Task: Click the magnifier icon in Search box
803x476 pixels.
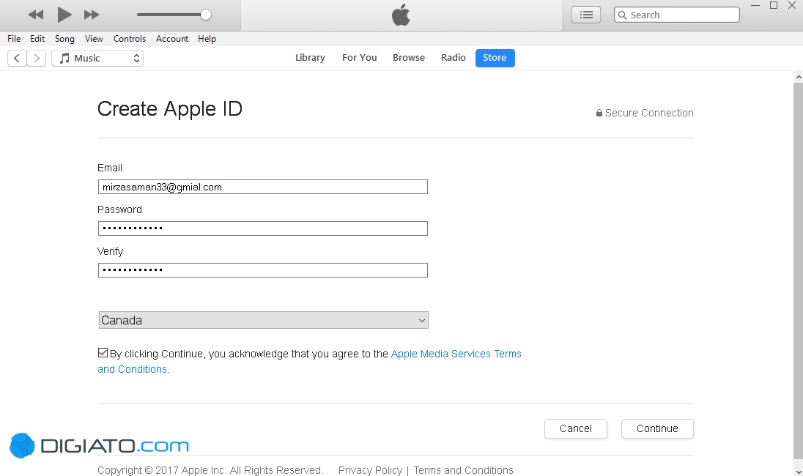Action: coord(622,15)
